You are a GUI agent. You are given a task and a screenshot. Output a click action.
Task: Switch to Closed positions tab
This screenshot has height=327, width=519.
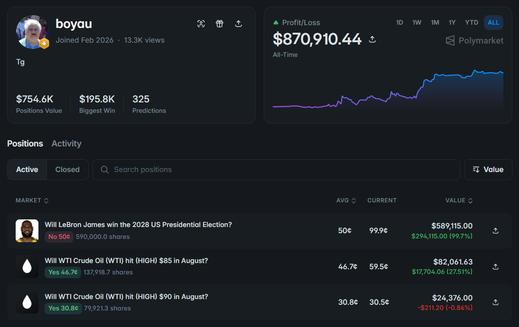pos(67,170)
